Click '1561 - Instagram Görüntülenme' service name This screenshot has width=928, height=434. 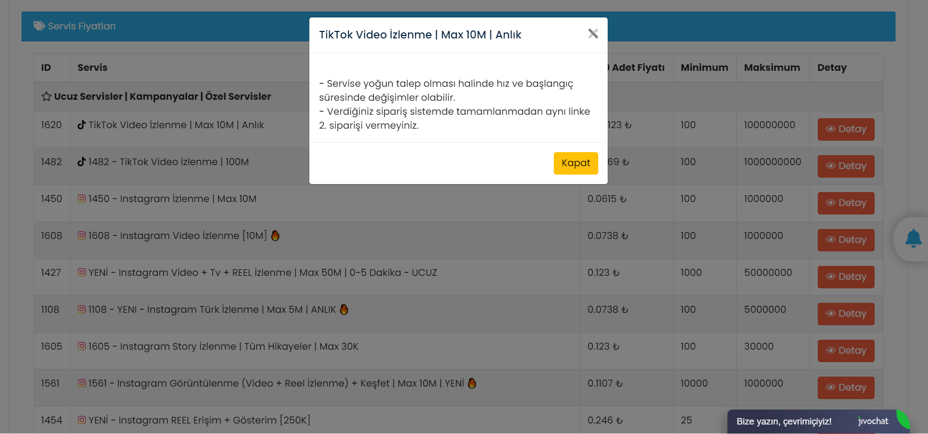276,383
